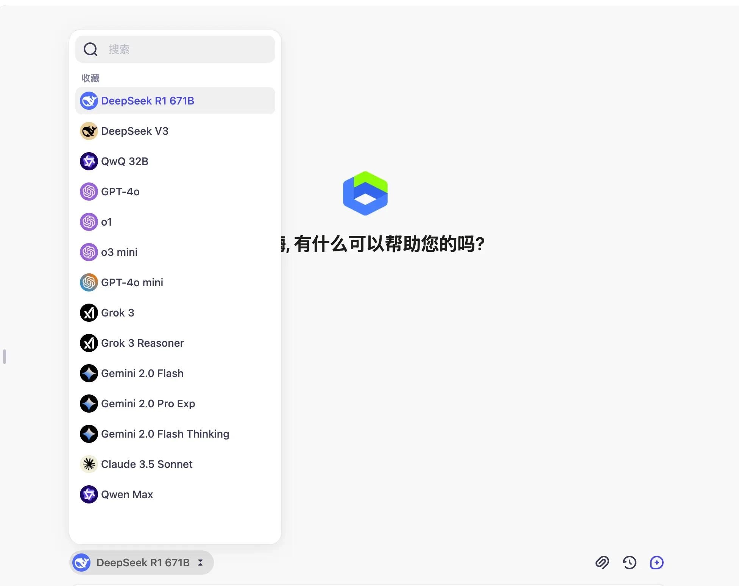Image resolution: width=739 pixels, height=586 pixels.
Task: Focus the 搜索 search field
Action: (x=175, y=49)
